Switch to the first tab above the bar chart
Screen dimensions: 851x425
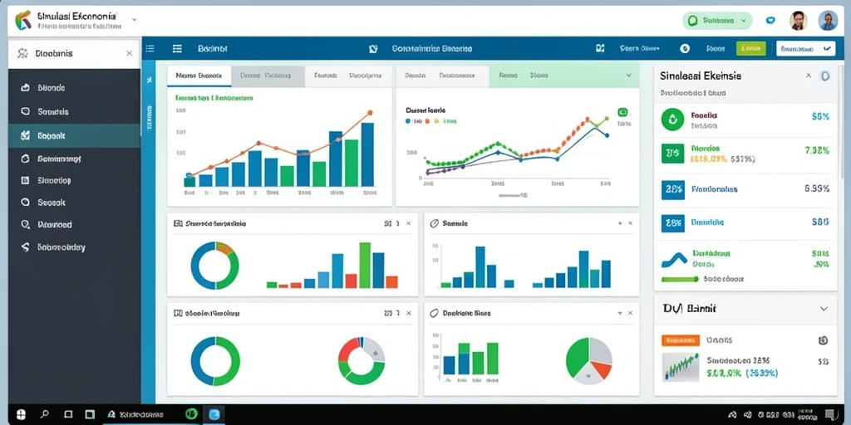coord(199,76)
